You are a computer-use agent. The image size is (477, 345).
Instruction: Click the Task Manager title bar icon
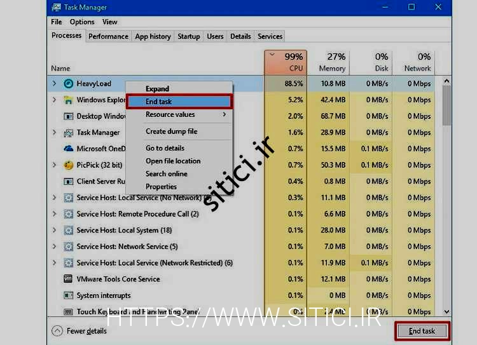[56, 7]
